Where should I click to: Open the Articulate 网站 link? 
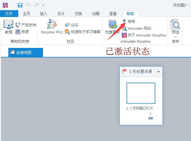(137, 28)
